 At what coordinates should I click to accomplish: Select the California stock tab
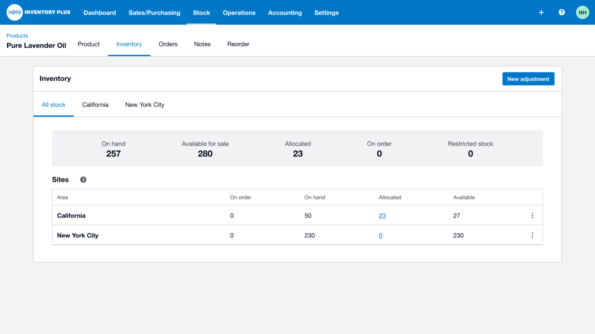[x=95, y=105]
